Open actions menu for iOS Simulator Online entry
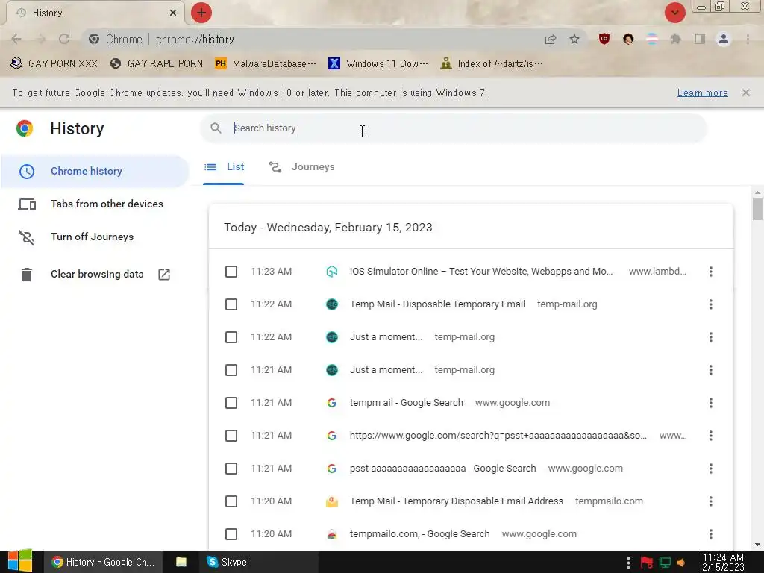Viewport: 764px width, 573px height. click(x=711, y=272)
